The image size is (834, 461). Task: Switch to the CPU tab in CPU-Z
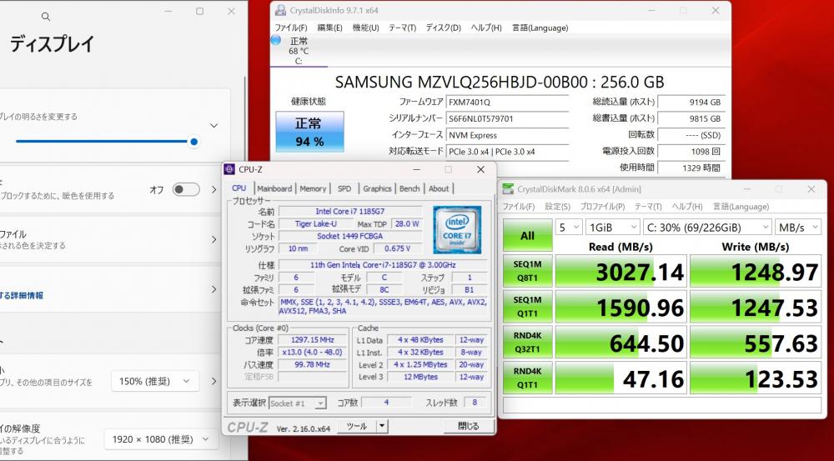[239, 188]
